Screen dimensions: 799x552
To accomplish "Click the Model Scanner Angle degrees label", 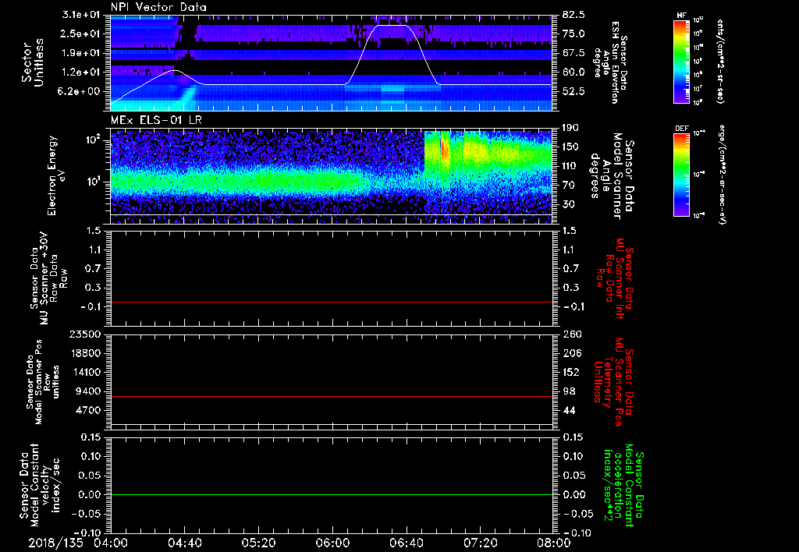I will point(612,176).
